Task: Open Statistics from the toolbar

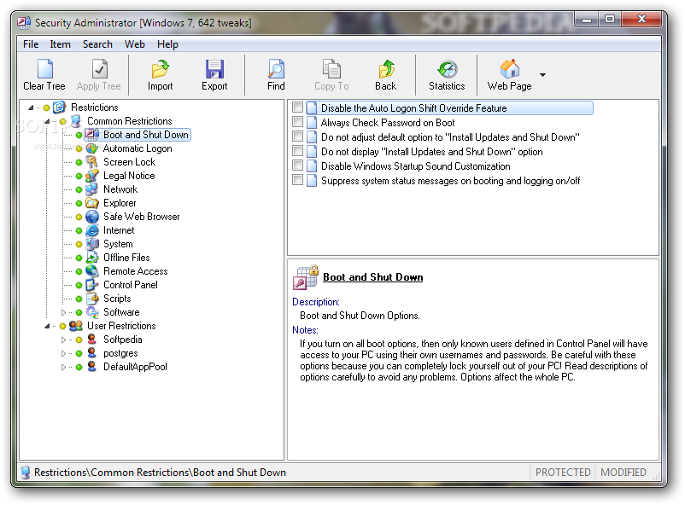Action: (x=448, y=69)
